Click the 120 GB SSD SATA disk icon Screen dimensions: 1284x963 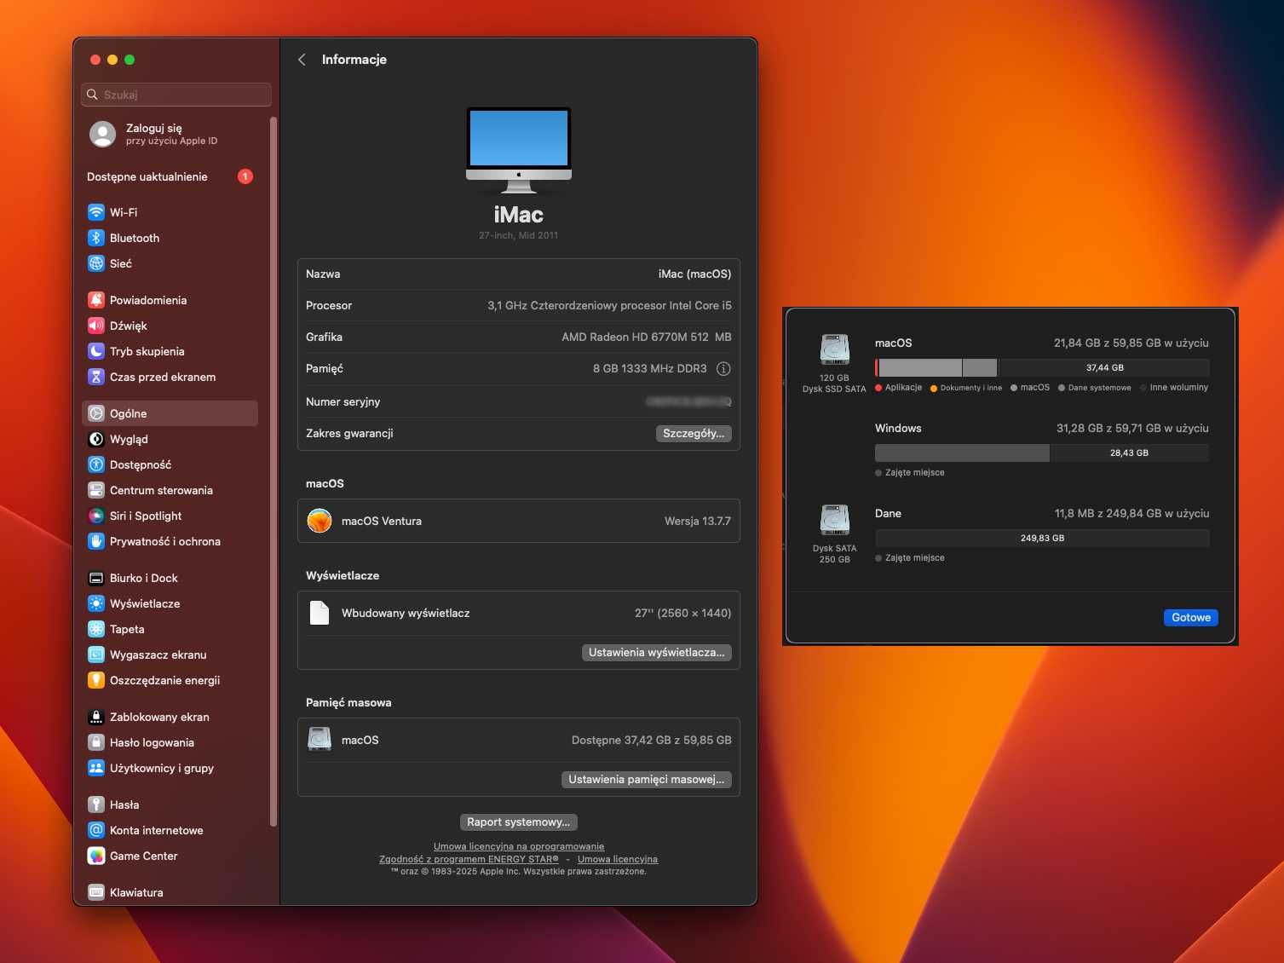(x=835, y=349)
